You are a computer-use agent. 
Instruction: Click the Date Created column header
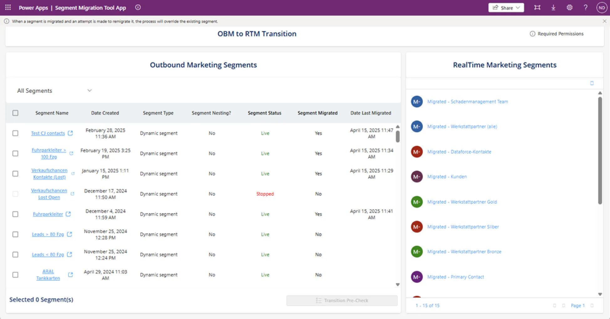[x=105, y=113]
